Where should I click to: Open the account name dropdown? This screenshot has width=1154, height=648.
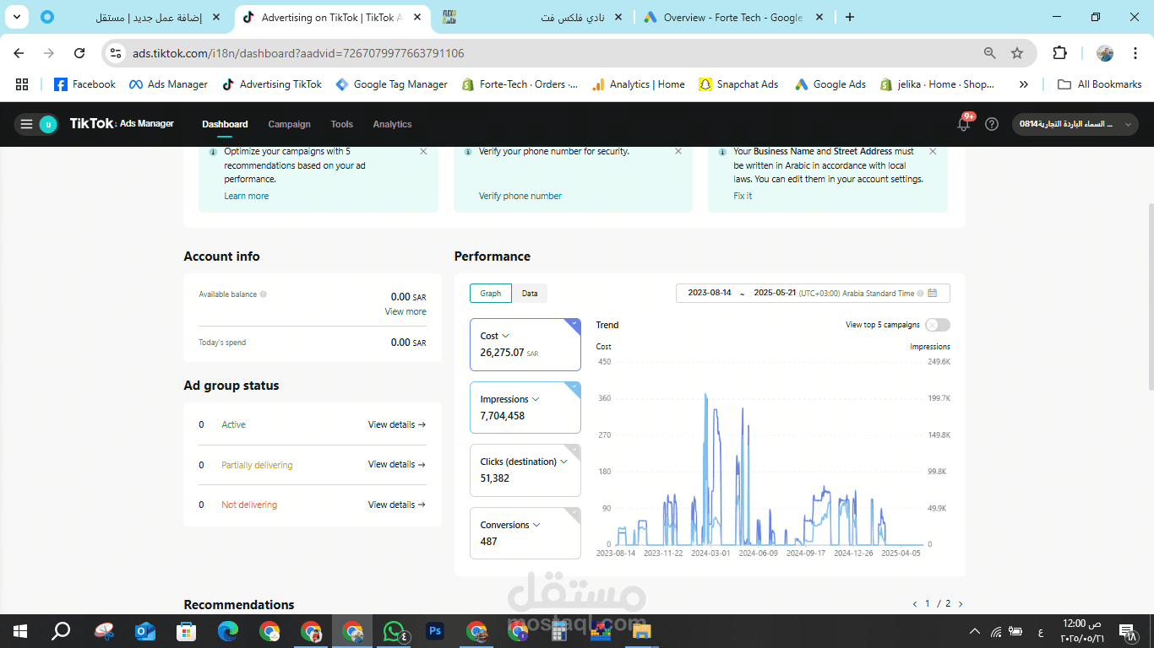coord(1075,124)
